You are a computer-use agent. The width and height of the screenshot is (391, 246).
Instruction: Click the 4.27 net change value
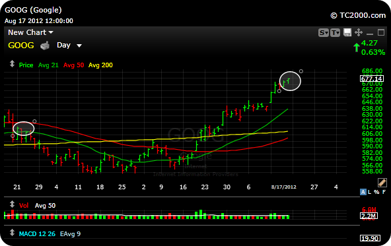coord(369,43)
